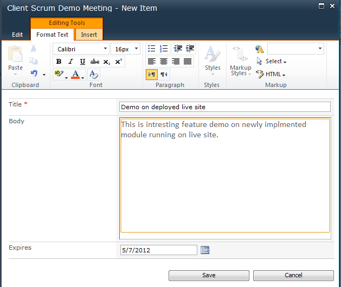The image size is (341, 287).
Task: Insert a numbered list
Action: 164,48
